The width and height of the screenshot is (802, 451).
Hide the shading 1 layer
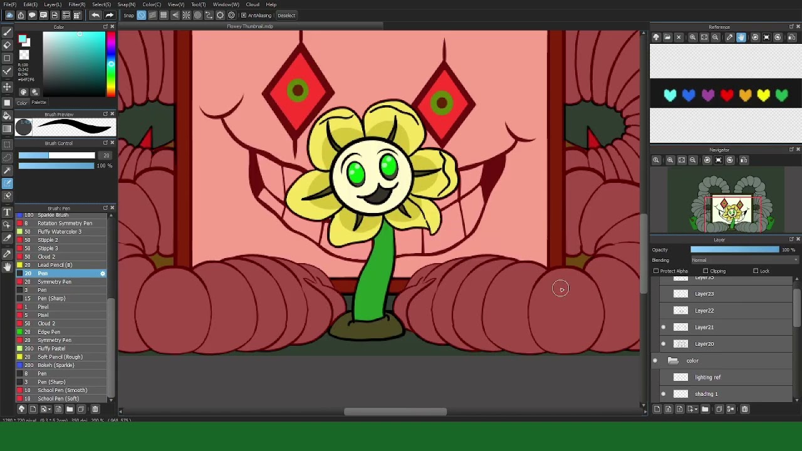tap(664, 394)
